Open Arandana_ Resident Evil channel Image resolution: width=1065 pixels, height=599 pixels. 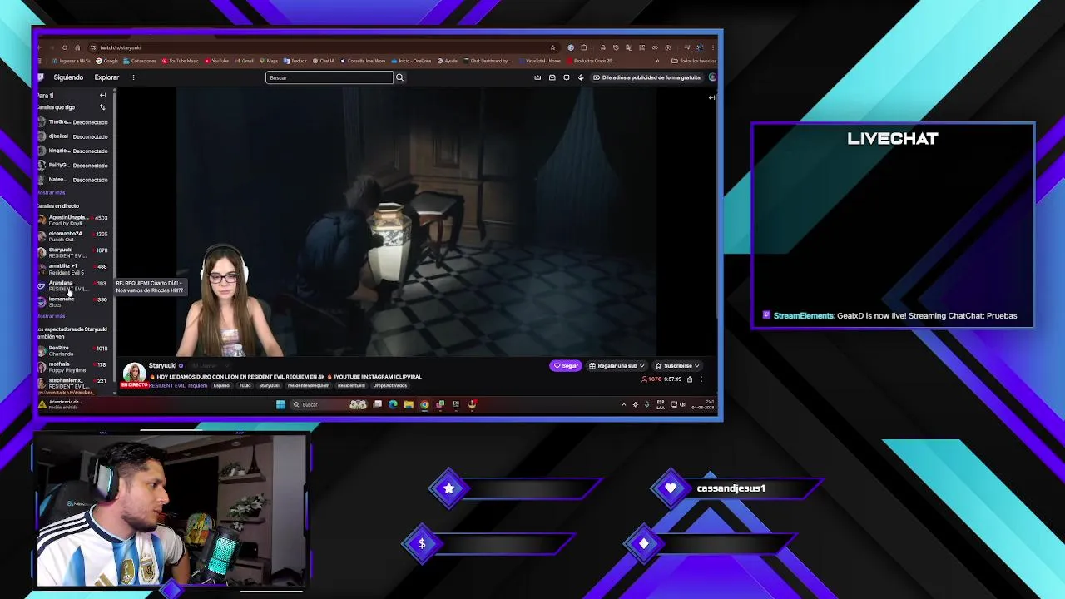[73, 285]
